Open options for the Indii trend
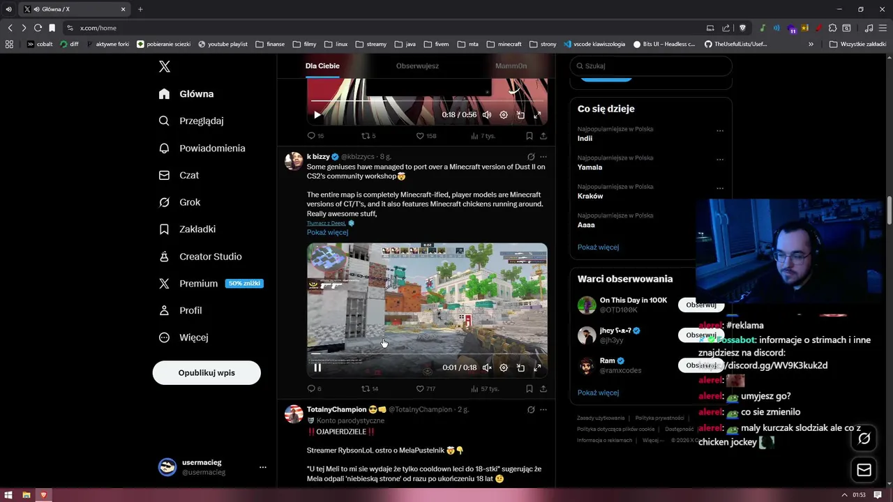The width and height of the screenshot is (893, 502). pyautogui.click(x=720, y=130)
